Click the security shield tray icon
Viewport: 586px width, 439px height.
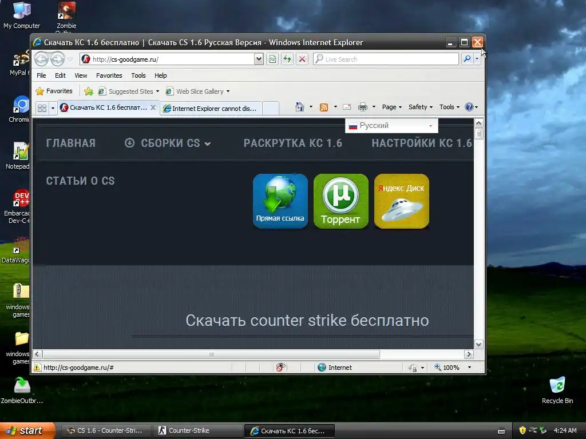click(522, 430)
